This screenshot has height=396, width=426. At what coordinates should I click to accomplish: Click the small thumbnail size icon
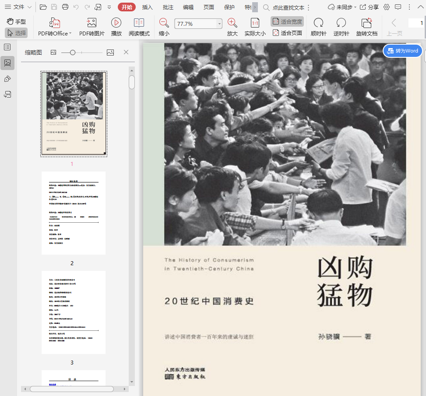coord(53,53)
